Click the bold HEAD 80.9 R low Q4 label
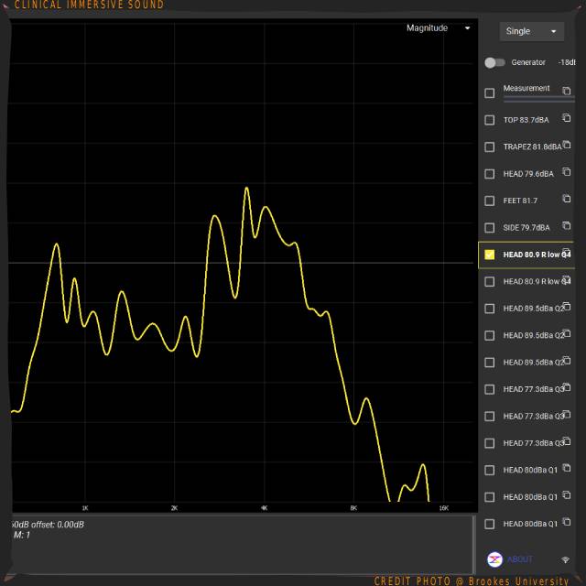Viewport: 586px width, 586px height. [x=537, y=255]
